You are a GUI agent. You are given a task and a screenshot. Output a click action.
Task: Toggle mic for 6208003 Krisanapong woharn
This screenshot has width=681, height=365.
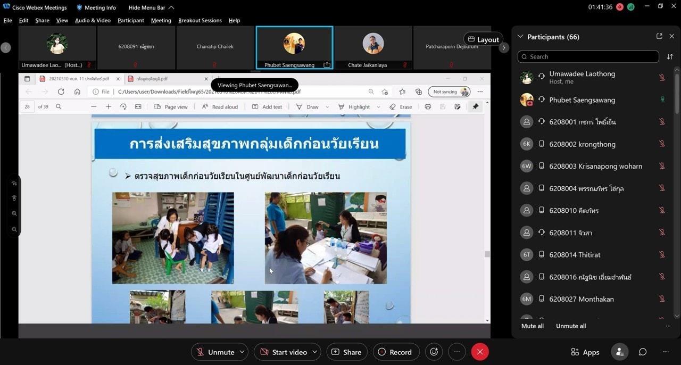click(x=662, y=166)
